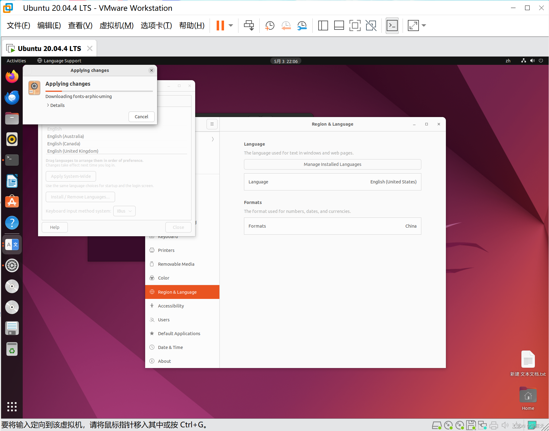Open the 选项卡(T) menu
Viewport: 549px width, 431px height.
pos(156,25)
